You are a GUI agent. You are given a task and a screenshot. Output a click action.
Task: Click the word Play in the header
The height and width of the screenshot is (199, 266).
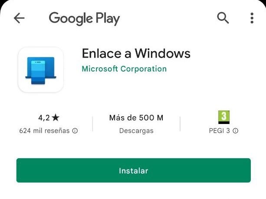tap(108, 19)
